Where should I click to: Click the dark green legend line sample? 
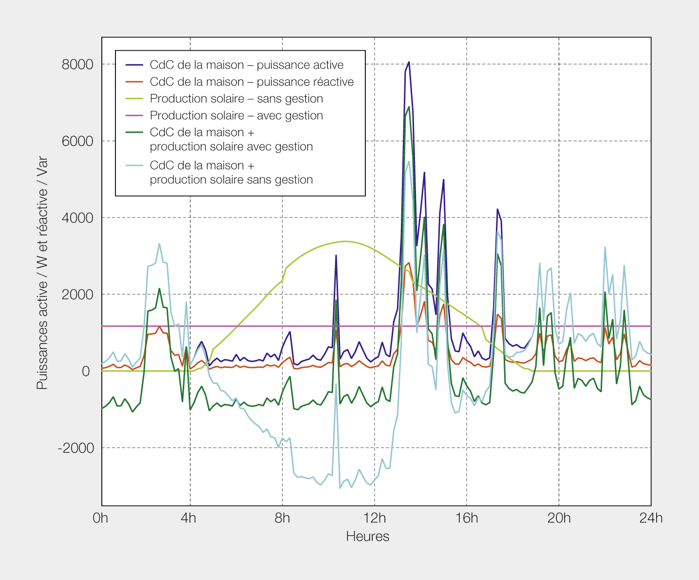pos(134,132)
